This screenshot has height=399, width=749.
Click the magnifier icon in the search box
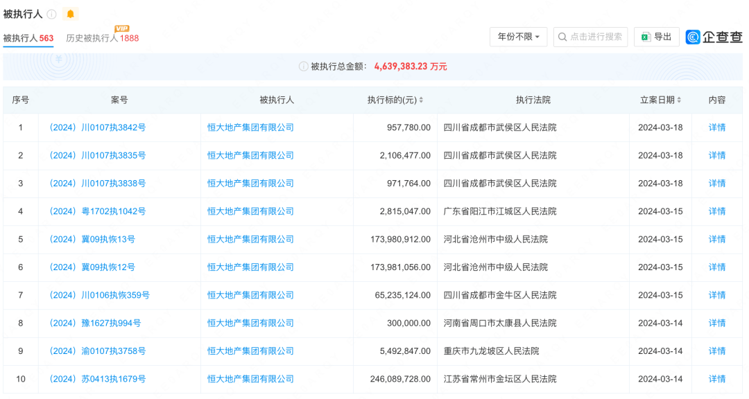[x=563, y=37]
